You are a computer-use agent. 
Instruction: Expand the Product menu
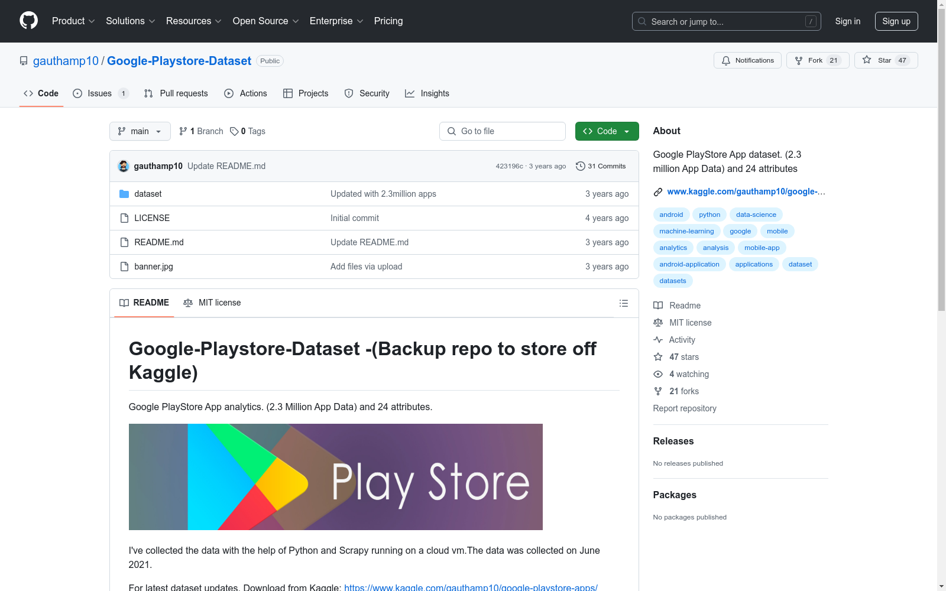pyautogui.click(x=73, y=21)
